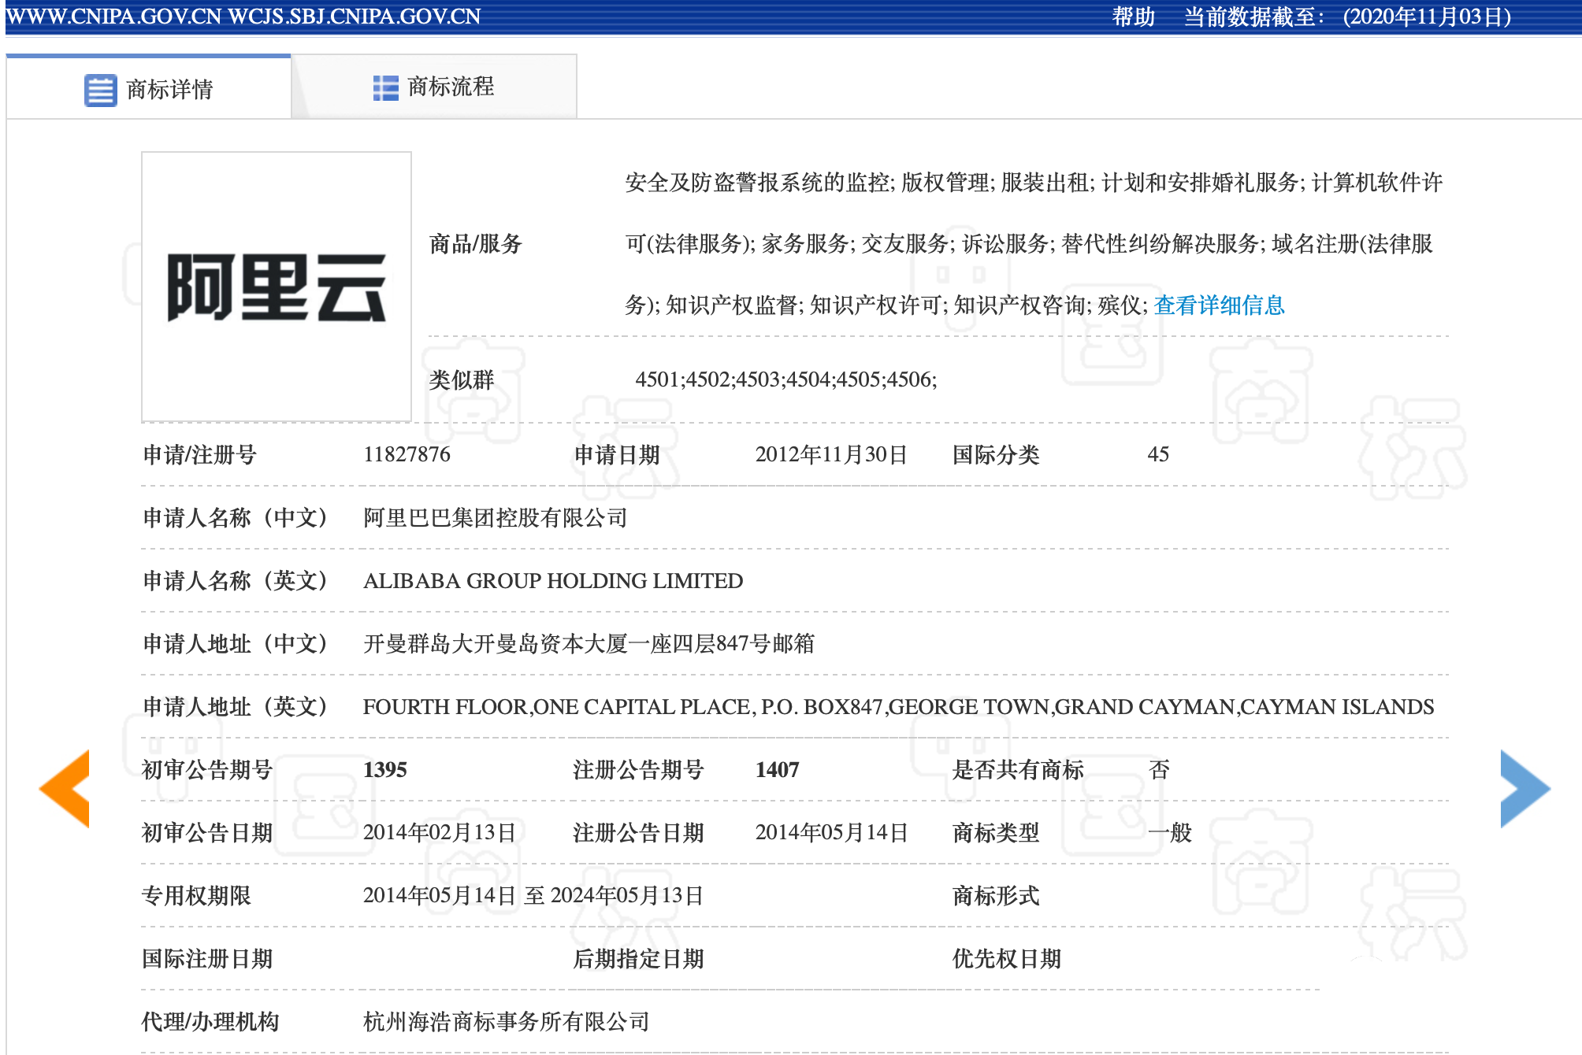Select data cutoff date 2020年11月03日
Screen dimensions: 1582x1055
pyautogui.click(x=1427, y=17)
